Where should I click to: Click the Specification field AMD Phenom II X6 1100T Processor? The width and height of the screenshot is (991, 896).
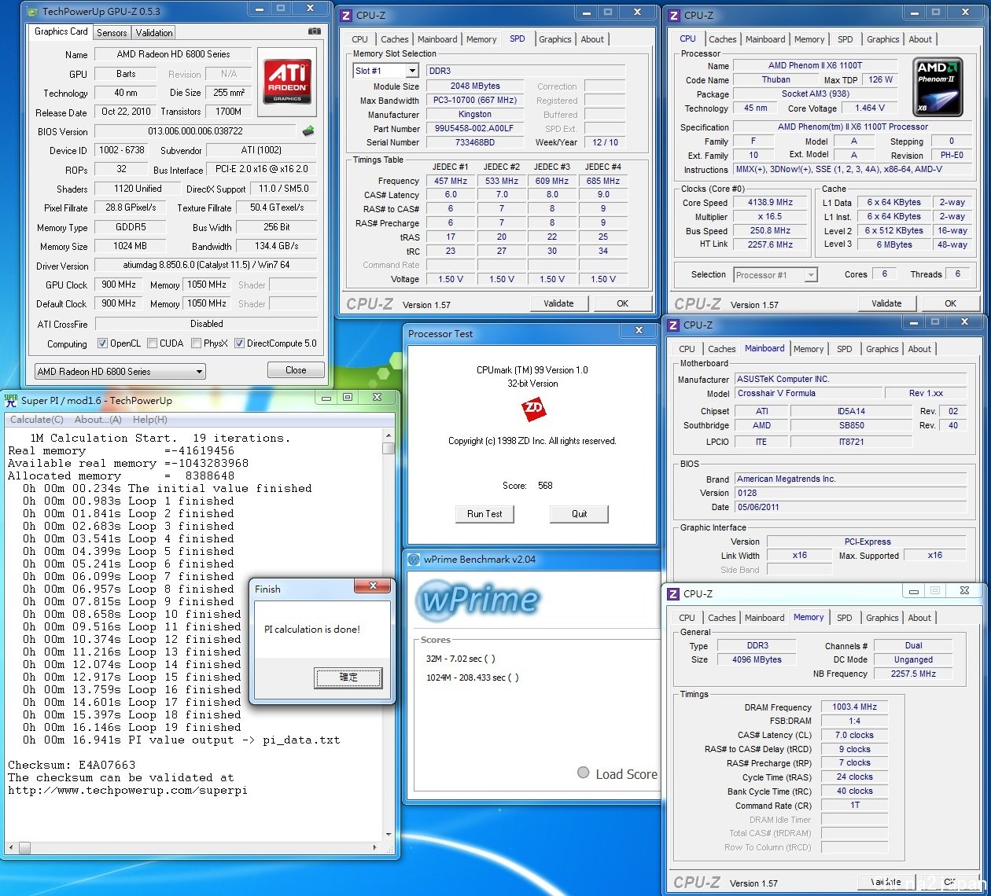click(853, 127)
